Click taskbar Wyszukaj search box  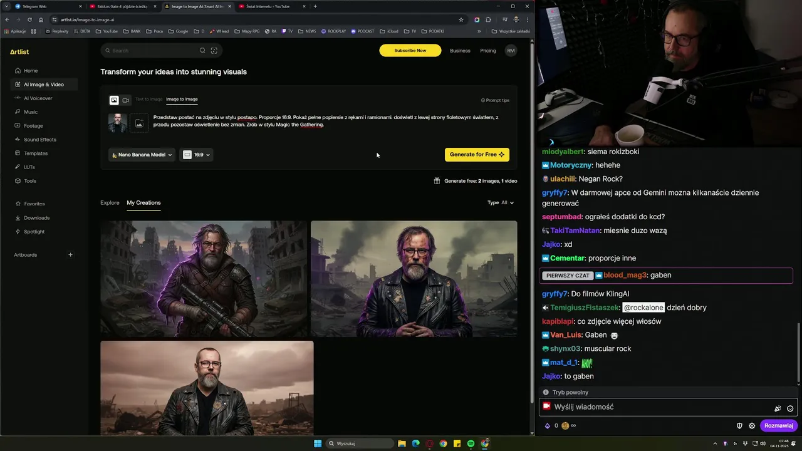tap(360, 443)
